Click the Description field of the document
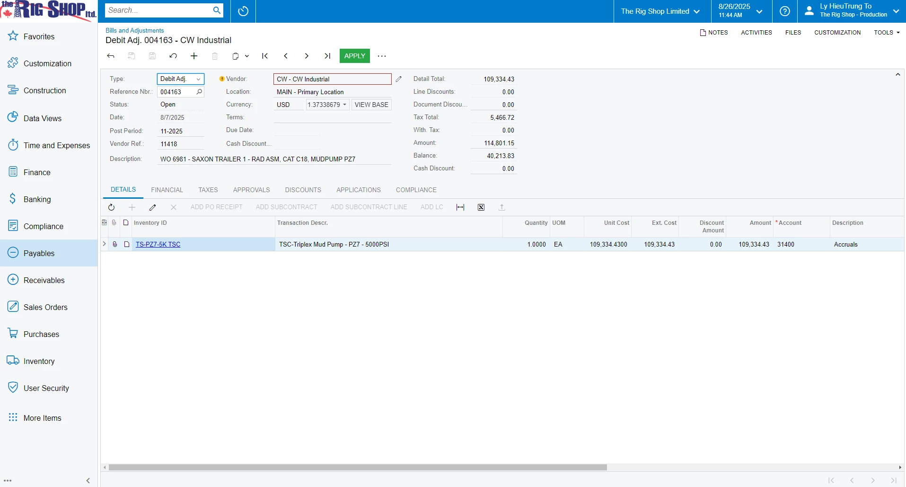 click(x=275, y=159)
